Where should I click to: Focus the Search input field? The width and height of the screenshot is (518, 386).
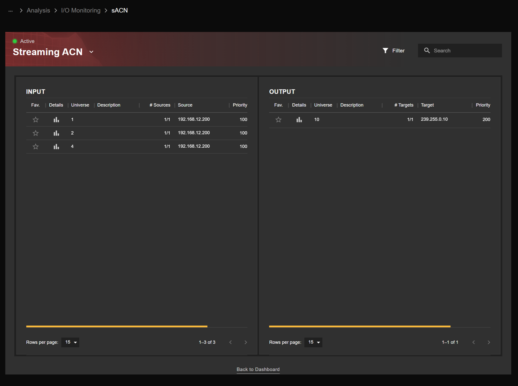point(460,51)
